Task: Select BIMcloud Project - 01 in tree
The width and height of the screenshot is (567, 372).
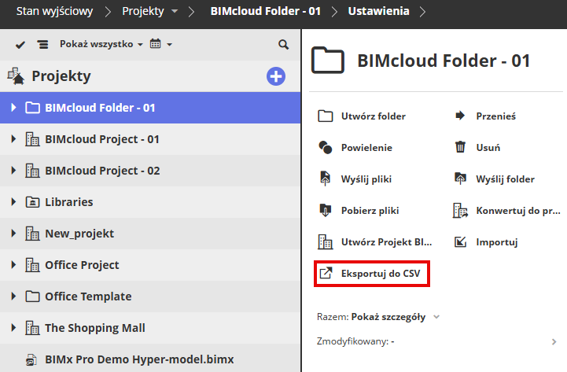Action: tap(150, 139)
